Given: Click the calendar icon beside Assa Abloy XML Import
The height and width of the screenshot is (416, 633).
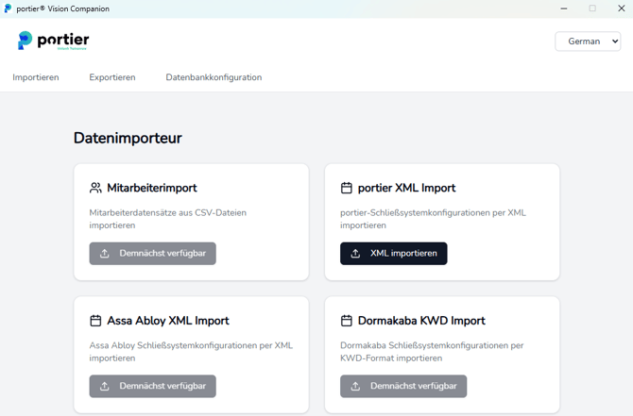Looking at the screenshot, I should pos(95,321).
